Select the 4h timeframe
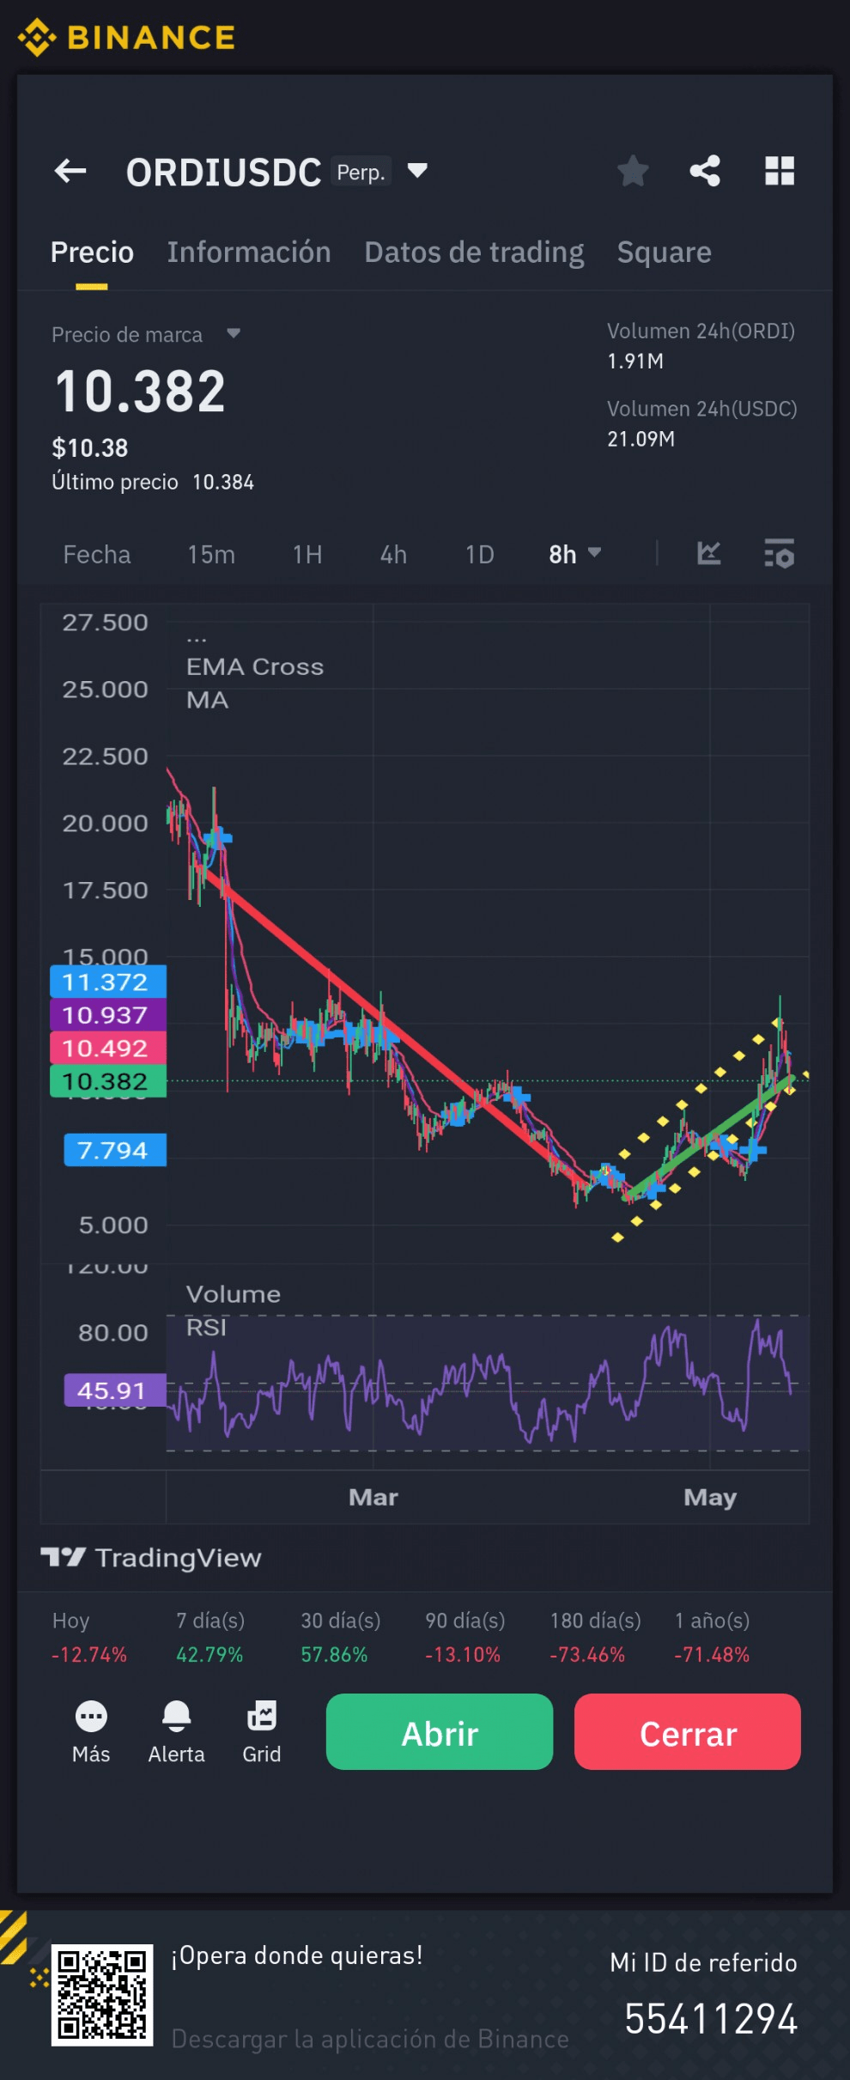This screenshot has height=2080, width=850. click(393, 555)
